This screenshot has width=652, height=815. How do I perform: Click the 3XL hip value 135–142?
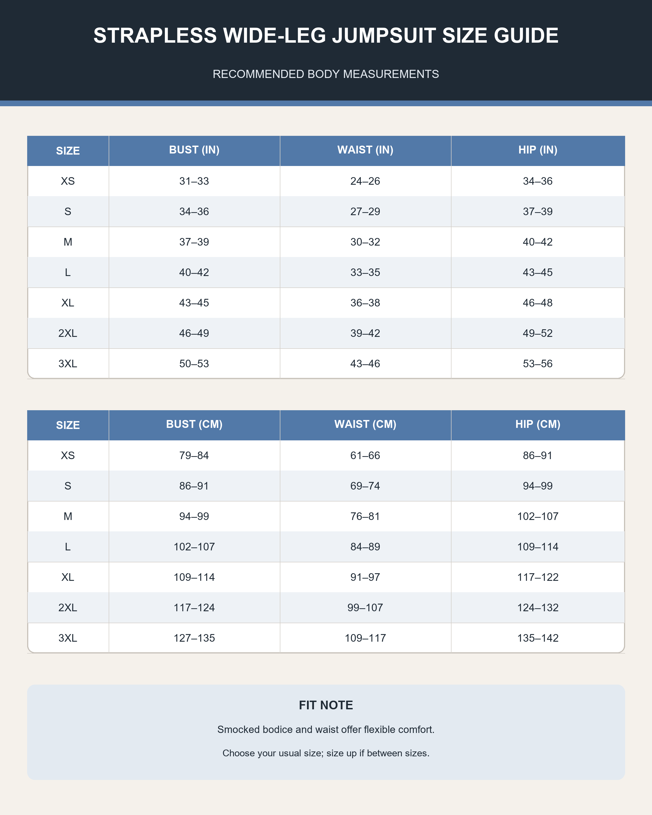tap(538, 638)
